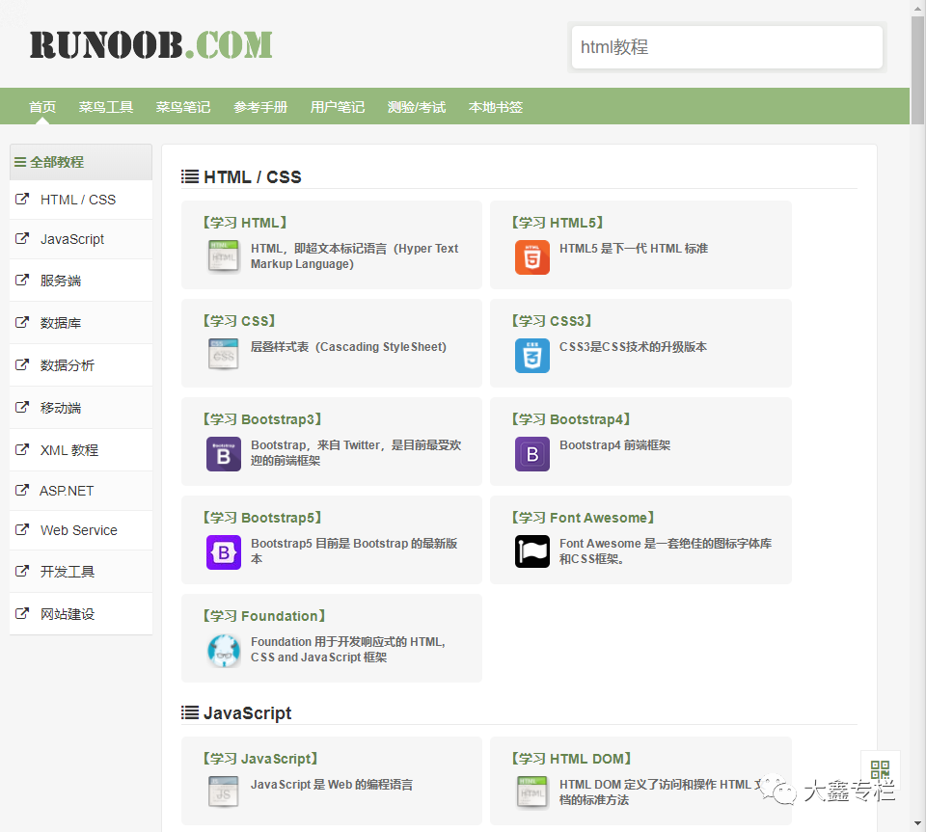Click the scrollbar down arrow
This screenshot has width=926, height=832.
917,823
